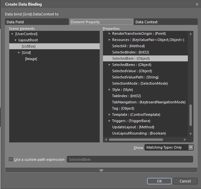This screenshot has height=189, width=201.
Task: Click the vertical scrollbar thumb in Properties
Action: [190, 115]
